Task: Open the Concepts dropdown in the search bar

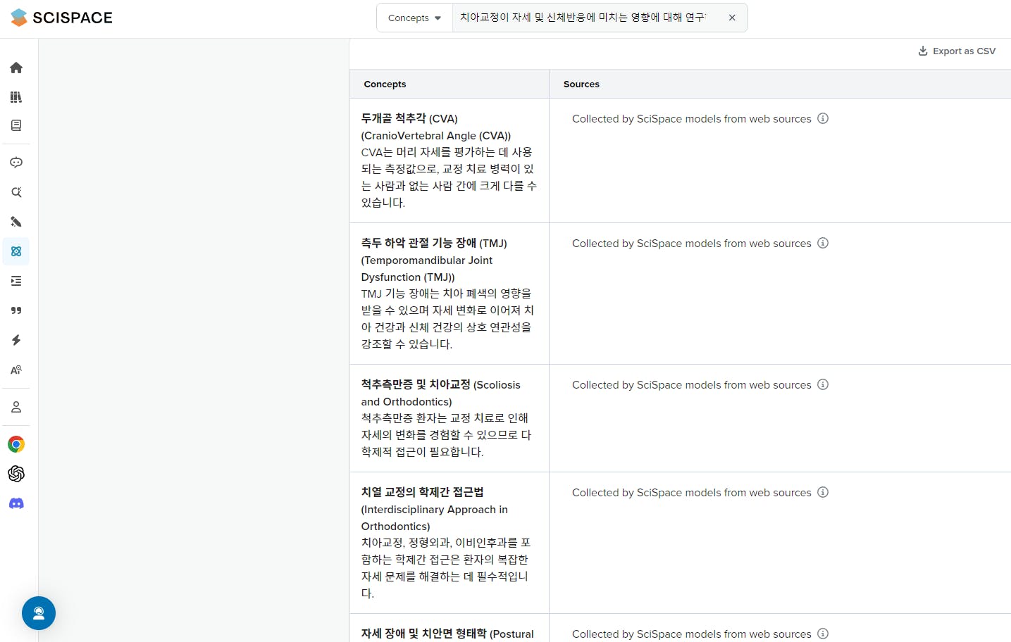Action: point(414,18)
